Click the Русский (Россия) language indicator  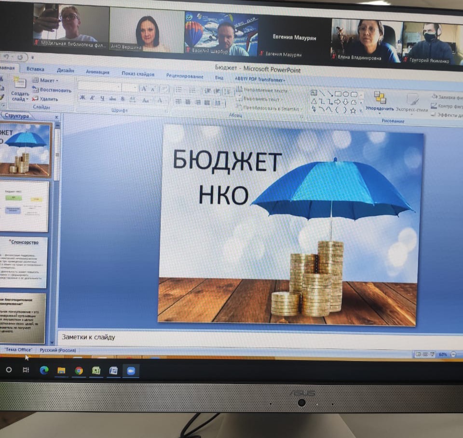pos(57,350)
